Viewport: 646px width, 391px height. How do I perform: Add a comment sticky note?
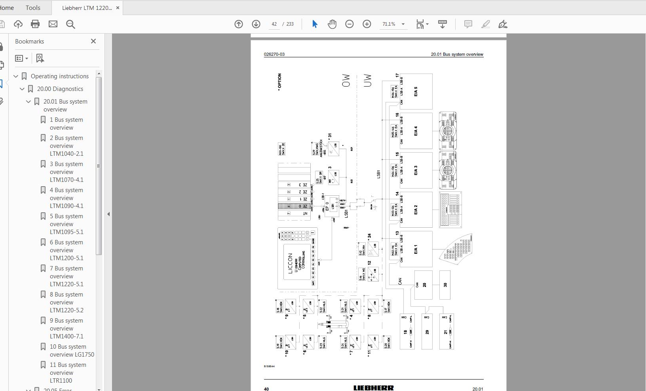point(468,24)
